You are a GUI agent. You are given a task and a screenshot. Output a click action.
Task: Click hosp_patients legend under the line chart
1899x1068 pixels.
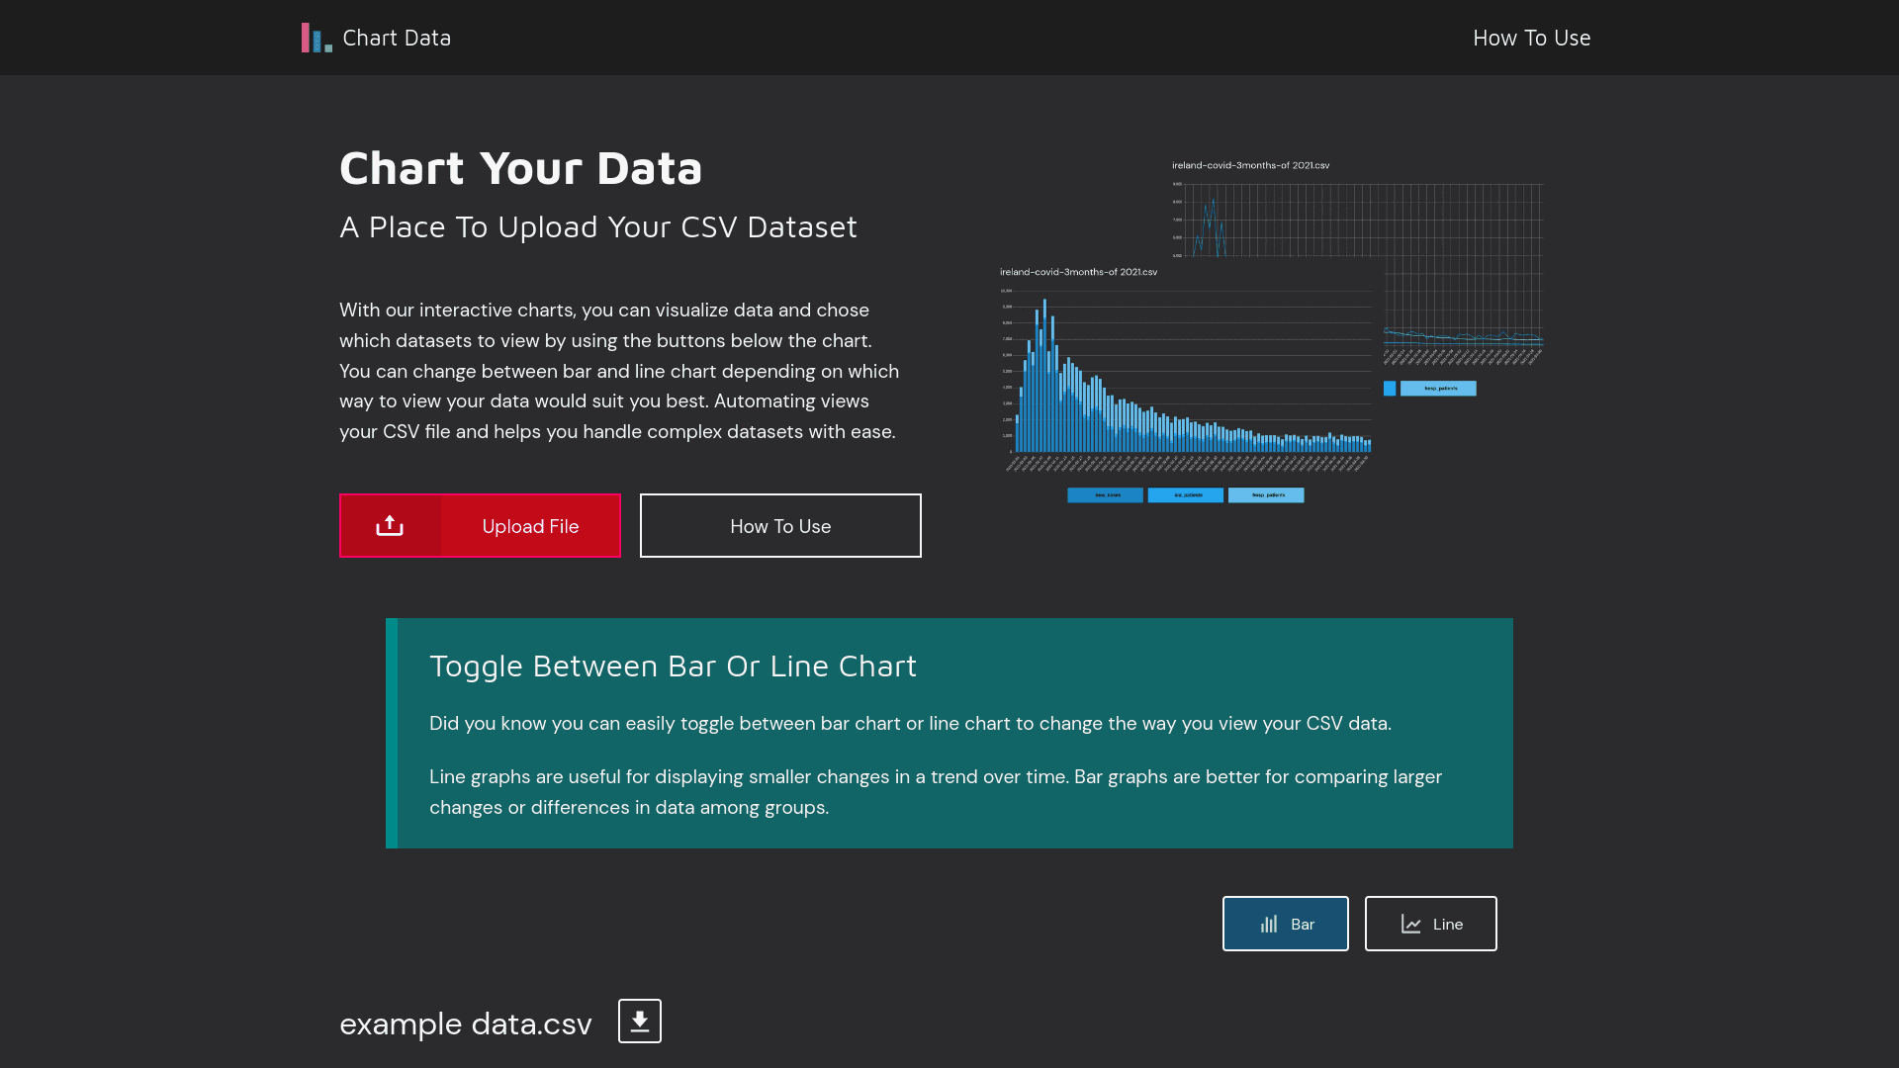(x=1438, y=389)
